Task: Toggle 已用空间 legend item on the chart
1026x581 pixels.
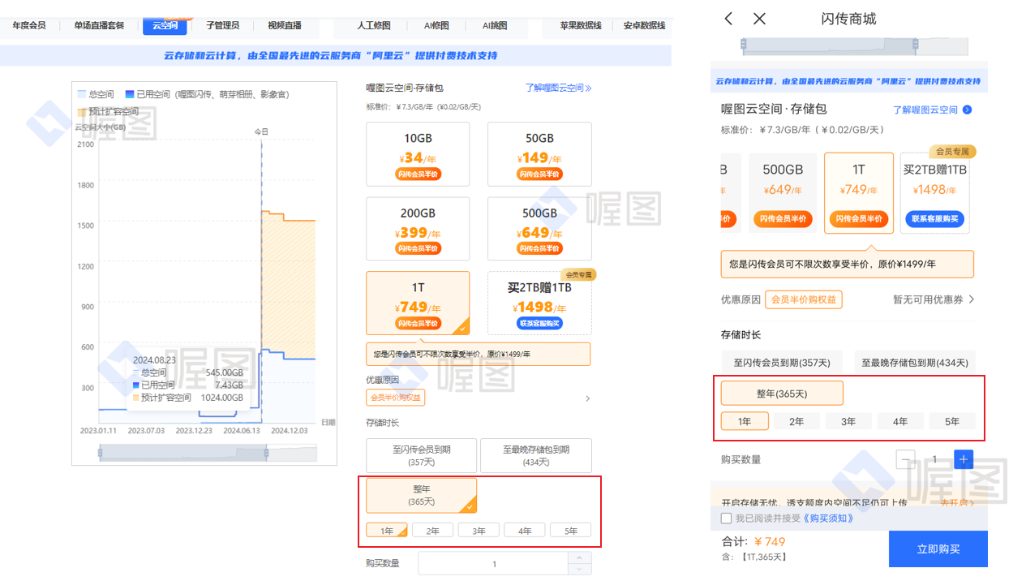Action: [207, 95]
